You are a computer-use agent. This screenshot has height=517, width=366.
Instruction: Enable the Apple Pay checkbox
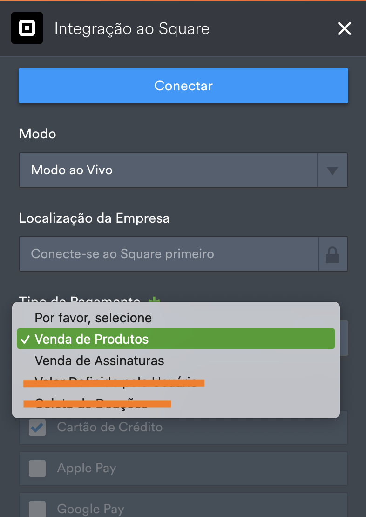tap(37, 469)
